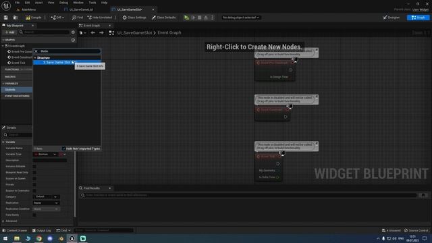Compile the blueprint
This screenshot has width=432, height=243.
click(34, 18)
